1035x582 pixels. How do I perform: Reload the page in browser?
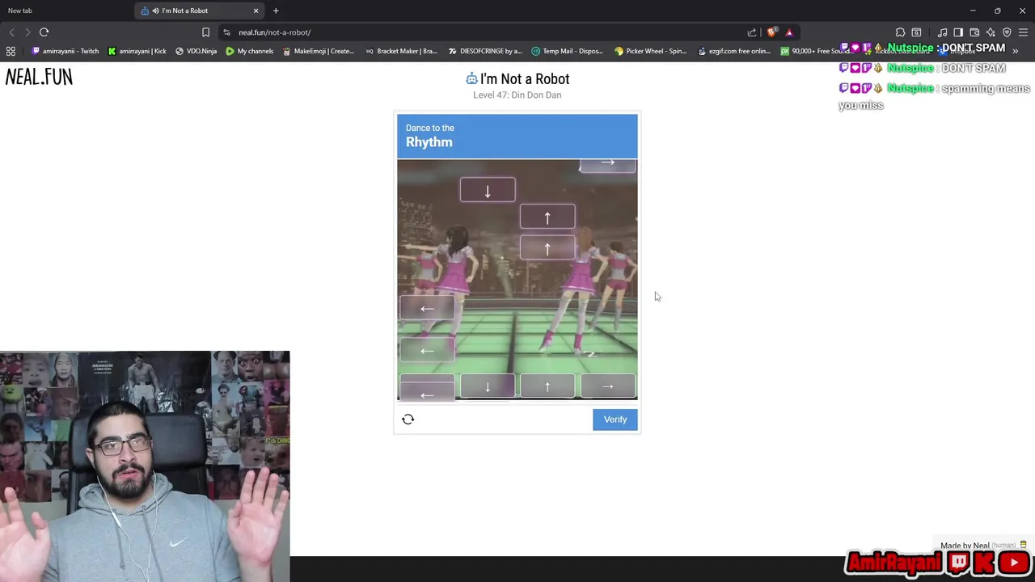coord(44,32)
